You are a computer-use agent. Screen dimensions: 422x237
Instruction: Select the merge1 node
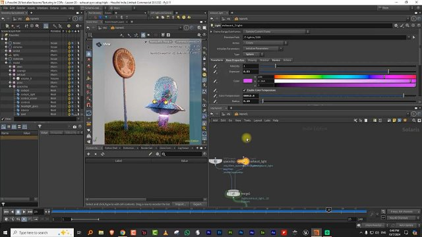(x=233, y=193)
